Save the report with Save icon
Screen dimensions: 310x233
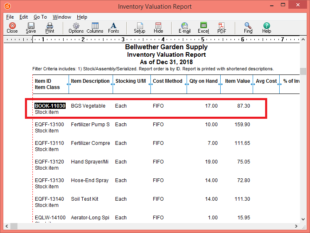point(31,28)
